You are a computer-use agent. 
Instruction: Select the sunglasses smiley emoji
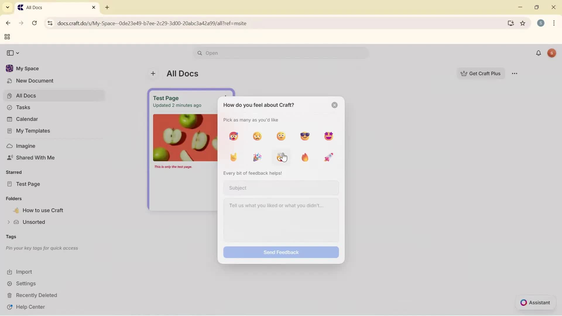(305, 136)
